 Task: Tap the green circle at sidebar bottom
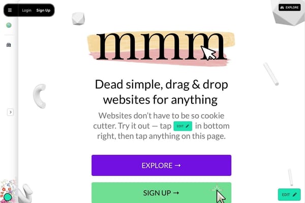[8, 197]
